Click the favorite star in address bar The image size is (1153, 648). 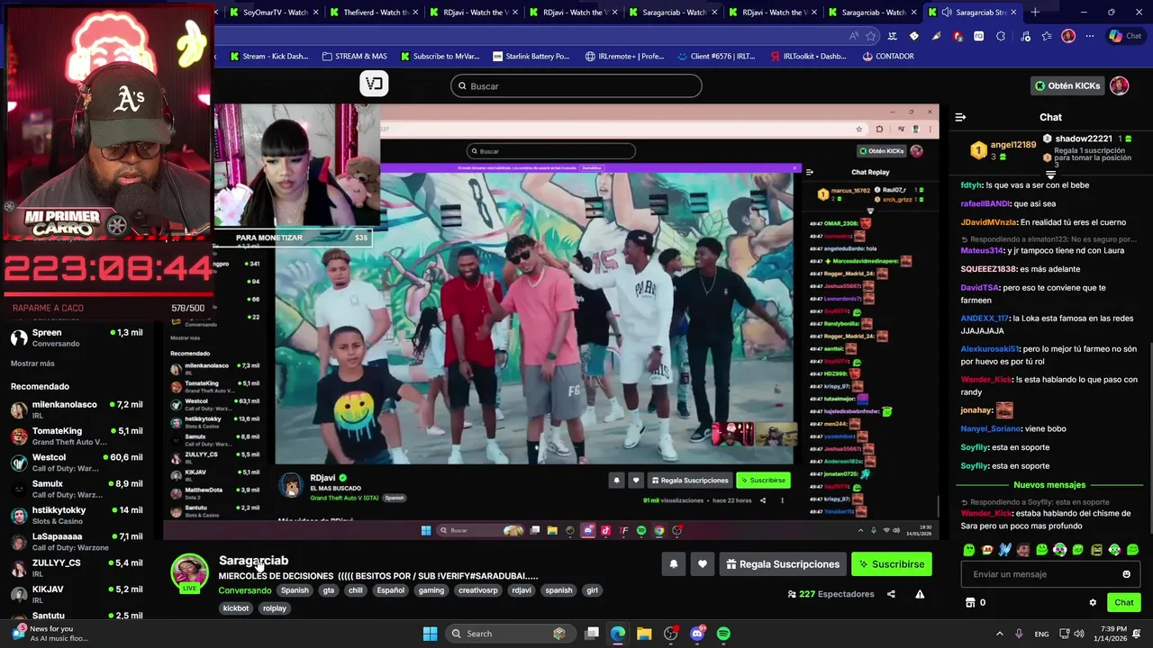point(871,36)
